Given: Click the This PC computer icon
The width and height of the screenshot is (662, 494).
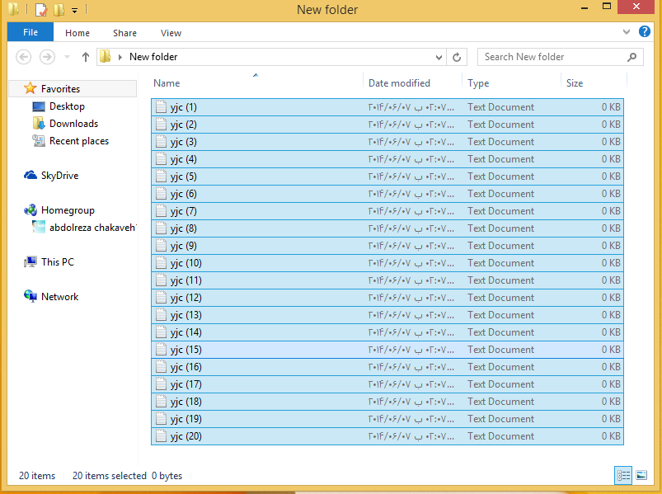Looking at the screenshot, I should point(30,261).
